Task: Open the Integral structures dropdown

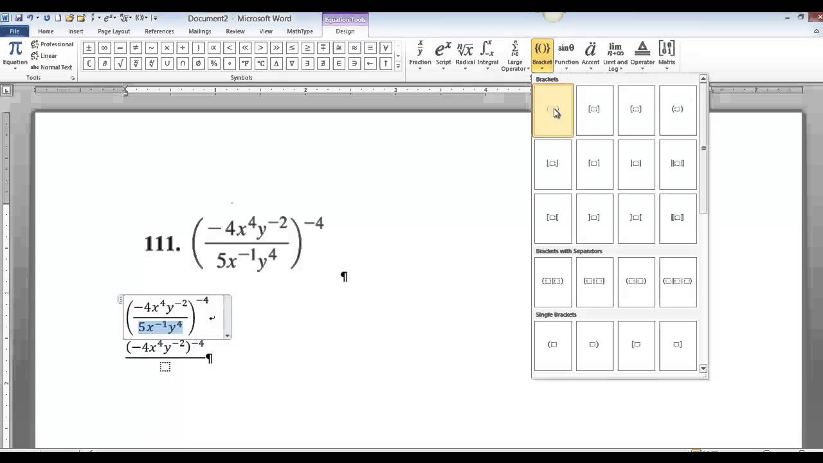Action: 487,55
